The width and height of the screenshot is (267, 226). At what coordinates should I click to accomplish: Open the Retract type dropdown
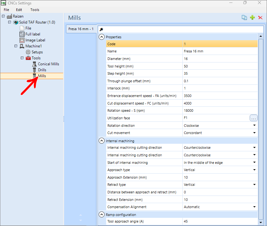[254, 185]
